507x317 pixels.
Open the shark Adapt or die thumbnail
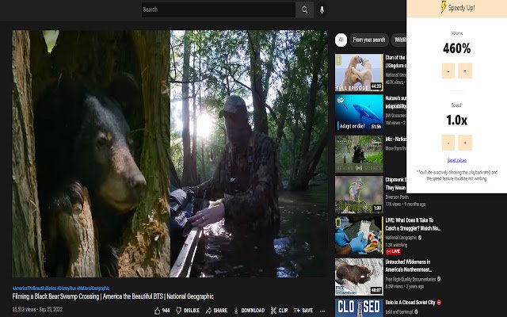359,113
